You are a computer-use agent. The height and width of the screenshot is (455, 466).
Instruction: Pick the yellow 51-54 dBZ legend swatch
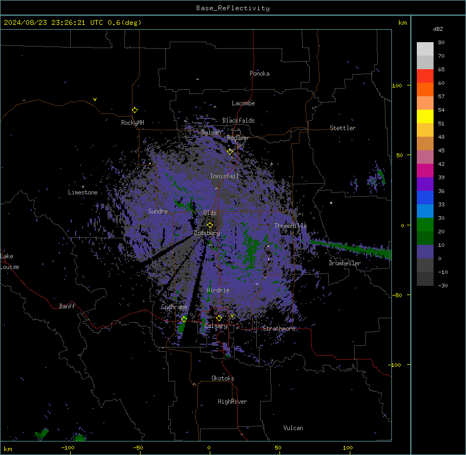tap(425, 116)
